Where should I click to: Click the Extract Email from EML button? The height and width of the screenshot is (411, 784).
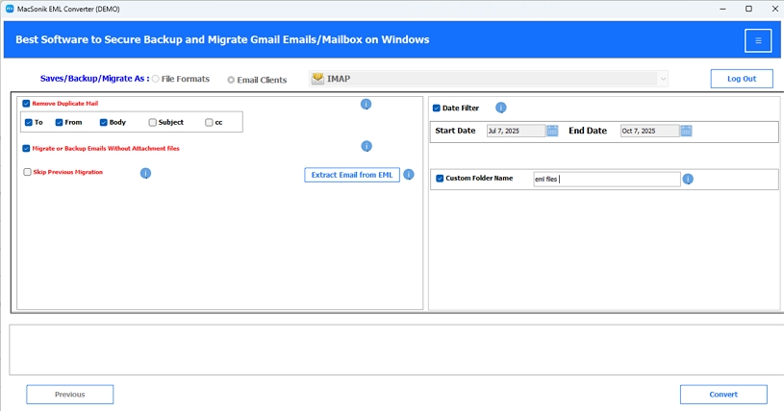point(352,175)
